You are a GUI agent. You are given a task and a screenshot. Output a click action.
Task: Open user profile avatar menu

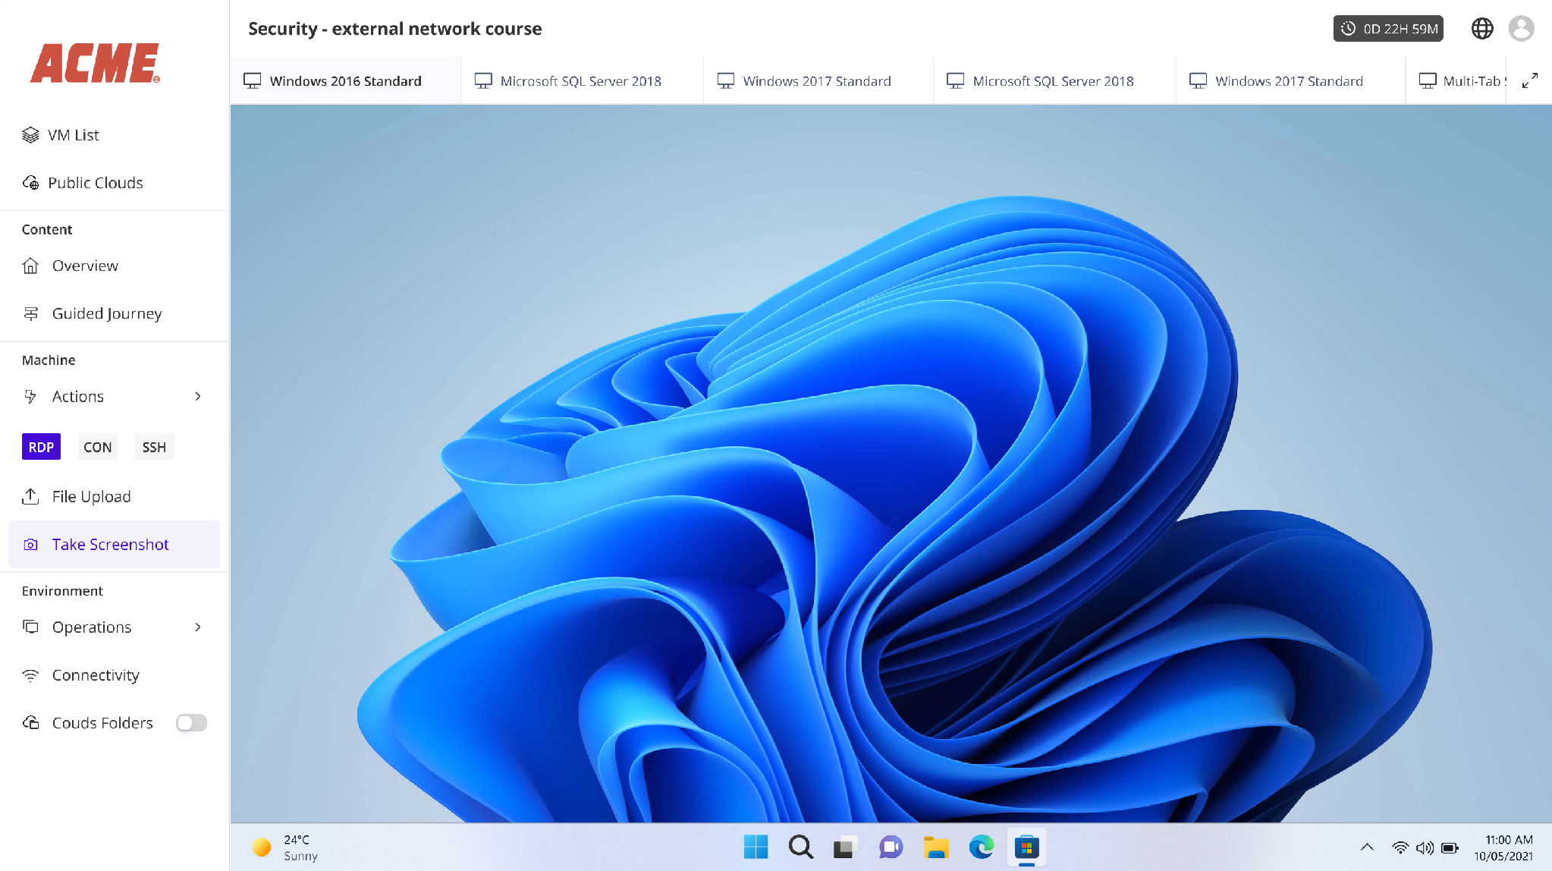(1522, 29)
